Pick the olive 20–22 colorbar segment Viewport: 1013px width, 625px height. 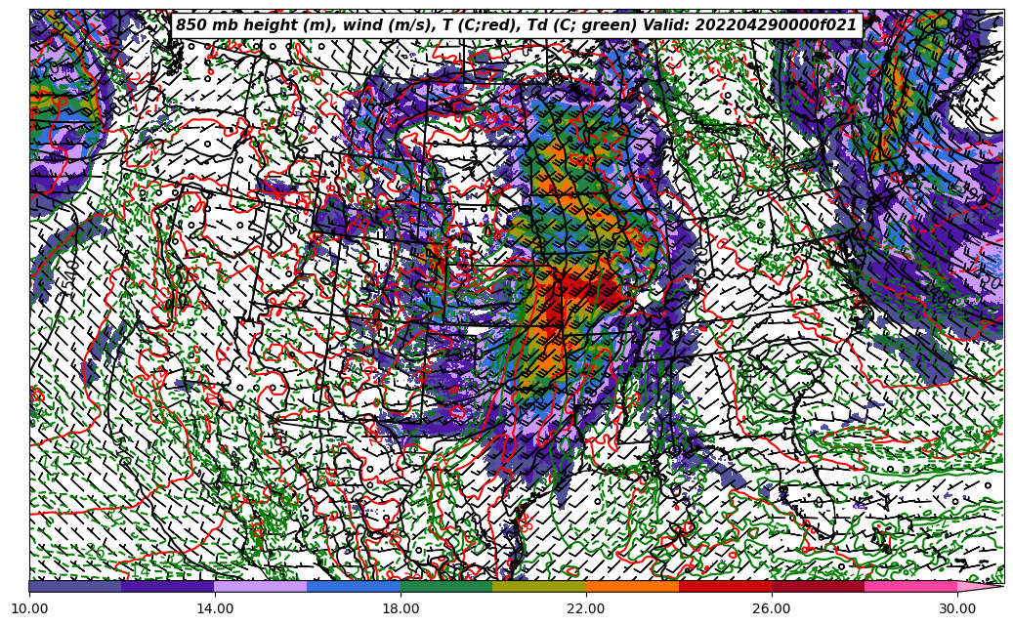click(539, 586)
